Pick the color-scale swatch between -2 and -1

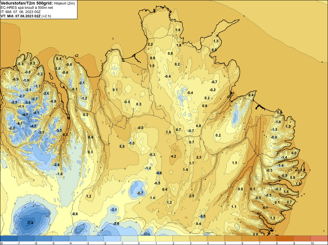coord(112,238)
